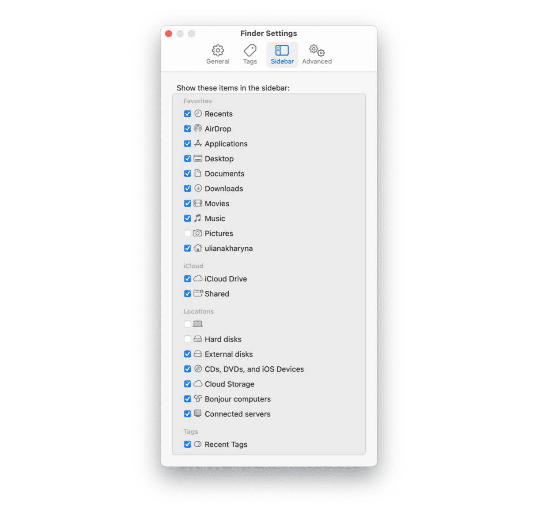The width and height of the screenshot is (537, 507).
Task: Uncheck the Music checkbox
Action: tap(188, 218)
